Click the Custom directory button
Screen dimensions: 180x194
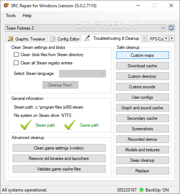pos(143,76)
